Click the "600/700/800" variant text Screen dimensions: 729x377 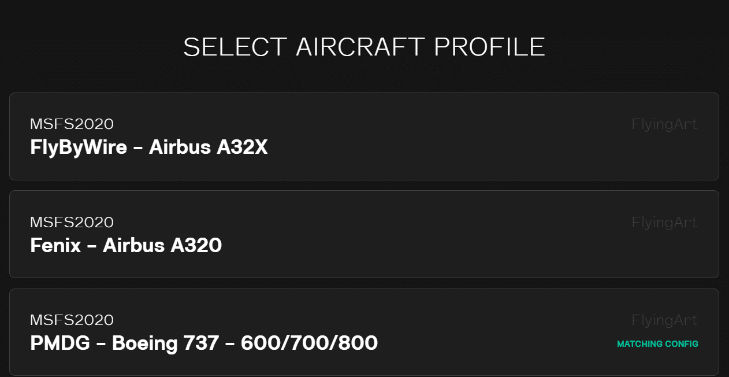point(309,343)
